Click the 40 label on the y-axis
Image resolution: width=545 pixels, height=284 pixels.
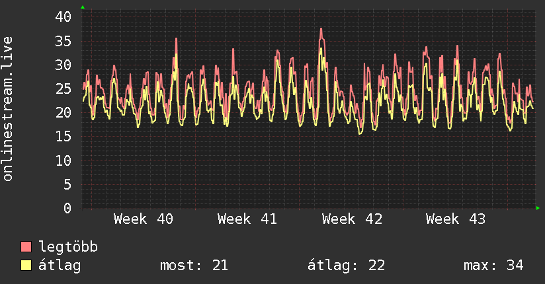click(x=63, y=17)
